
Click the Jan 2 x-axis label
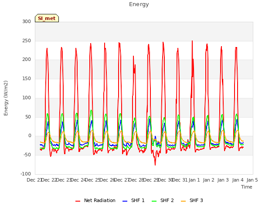[x=208, y=180]
